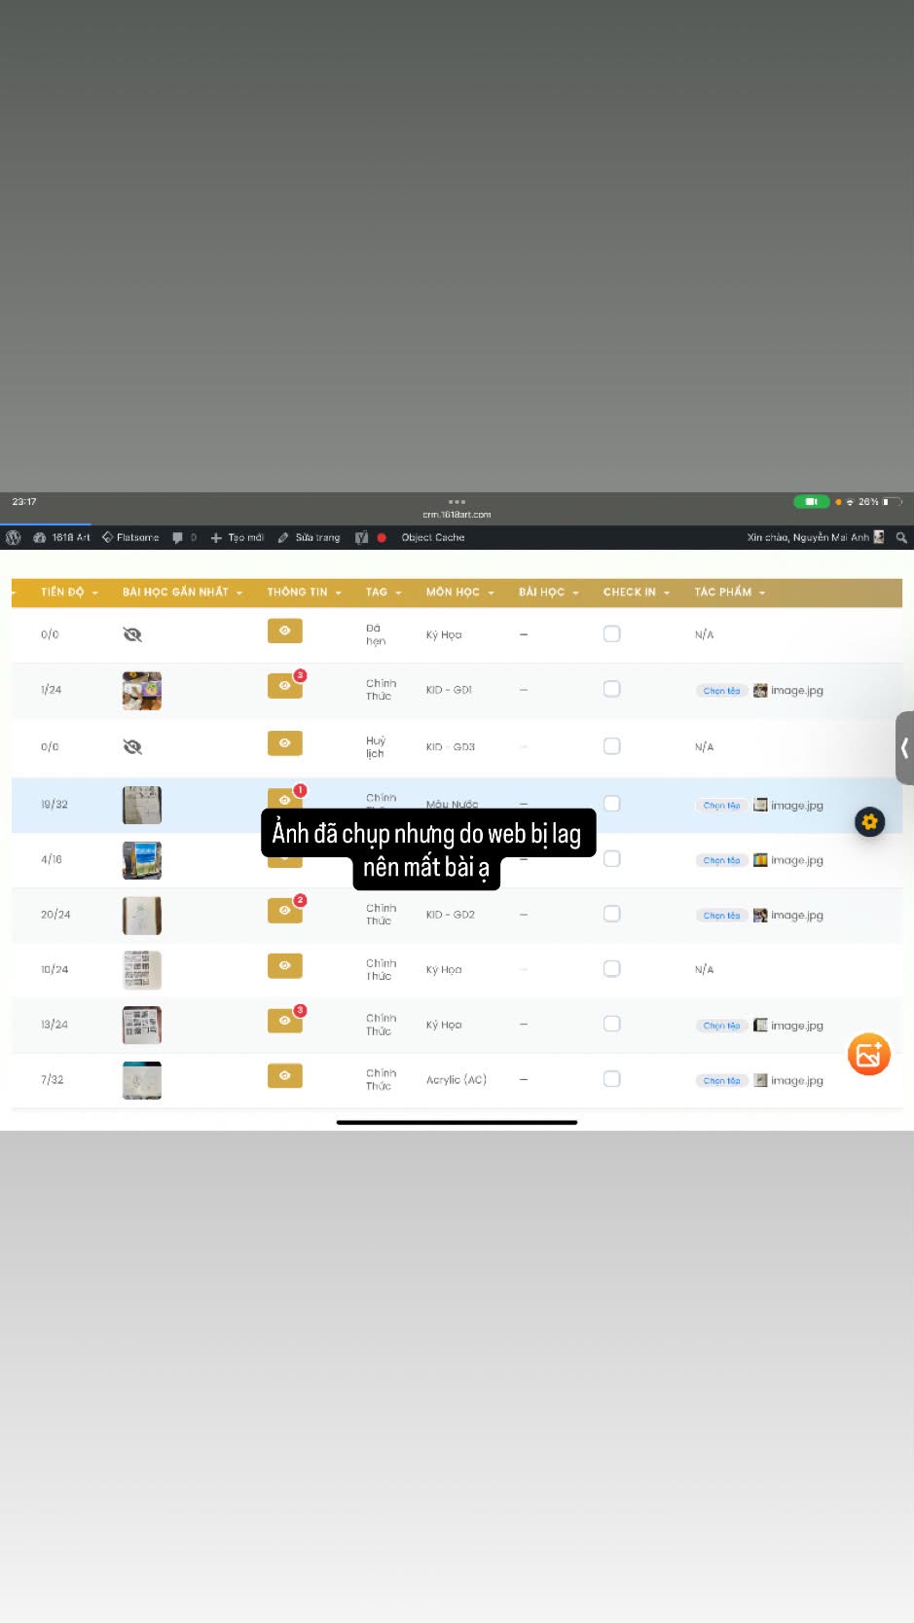Image resolution: width=914 pixels, height=1623 pixels.
Task: Open the WordPress logo menu
Action: pyautogui.click(x=13, y=537)
